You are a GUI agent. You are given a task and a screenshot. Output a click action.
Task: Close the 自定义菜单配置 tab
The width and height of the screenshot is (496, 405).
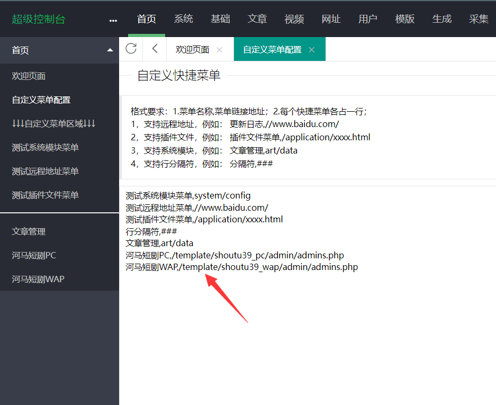click(312, 50)
